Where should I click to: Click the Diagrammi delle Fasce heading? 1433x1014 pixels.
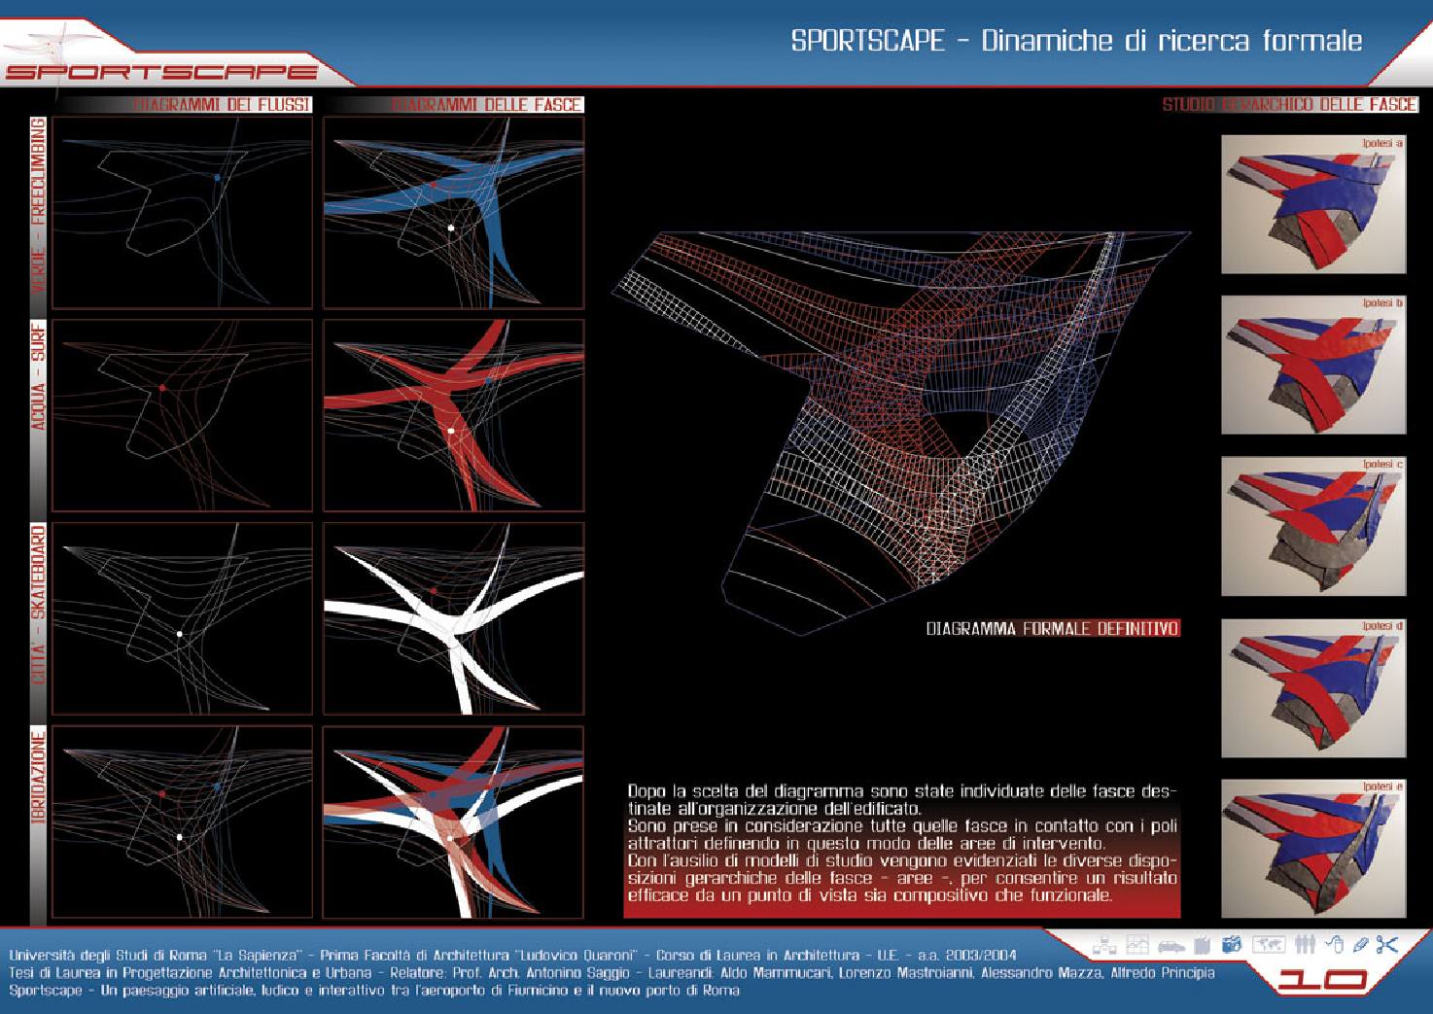coord(486,104)
